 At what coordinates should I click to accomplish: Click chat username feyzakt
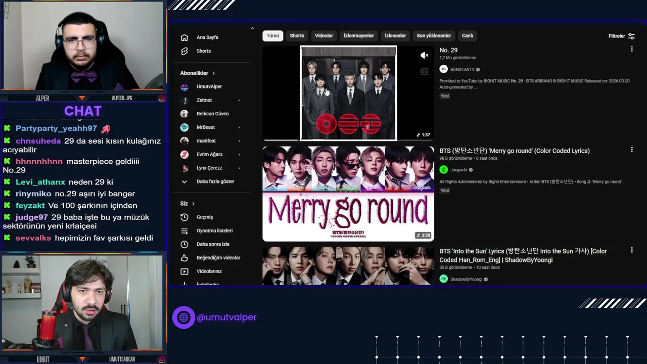pos(30,206)
